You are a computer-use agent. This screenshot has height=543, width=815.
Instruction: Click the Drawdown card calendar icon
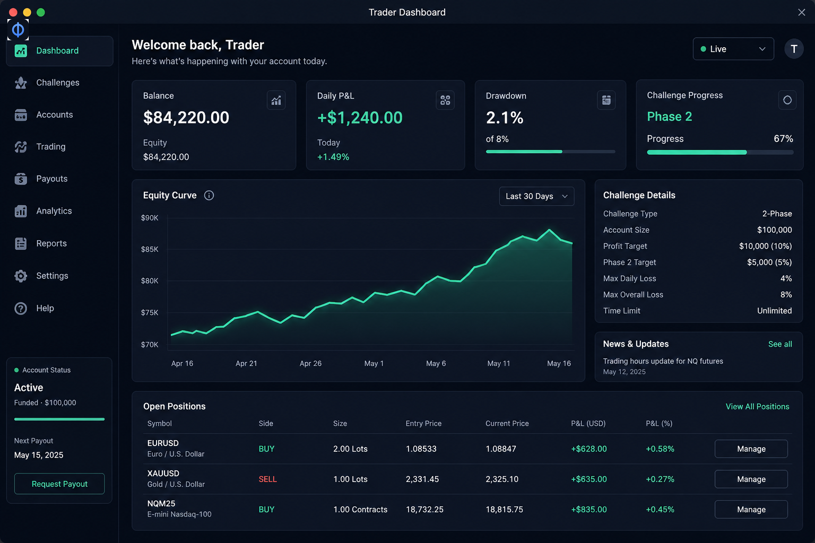[x=606, y=100]
